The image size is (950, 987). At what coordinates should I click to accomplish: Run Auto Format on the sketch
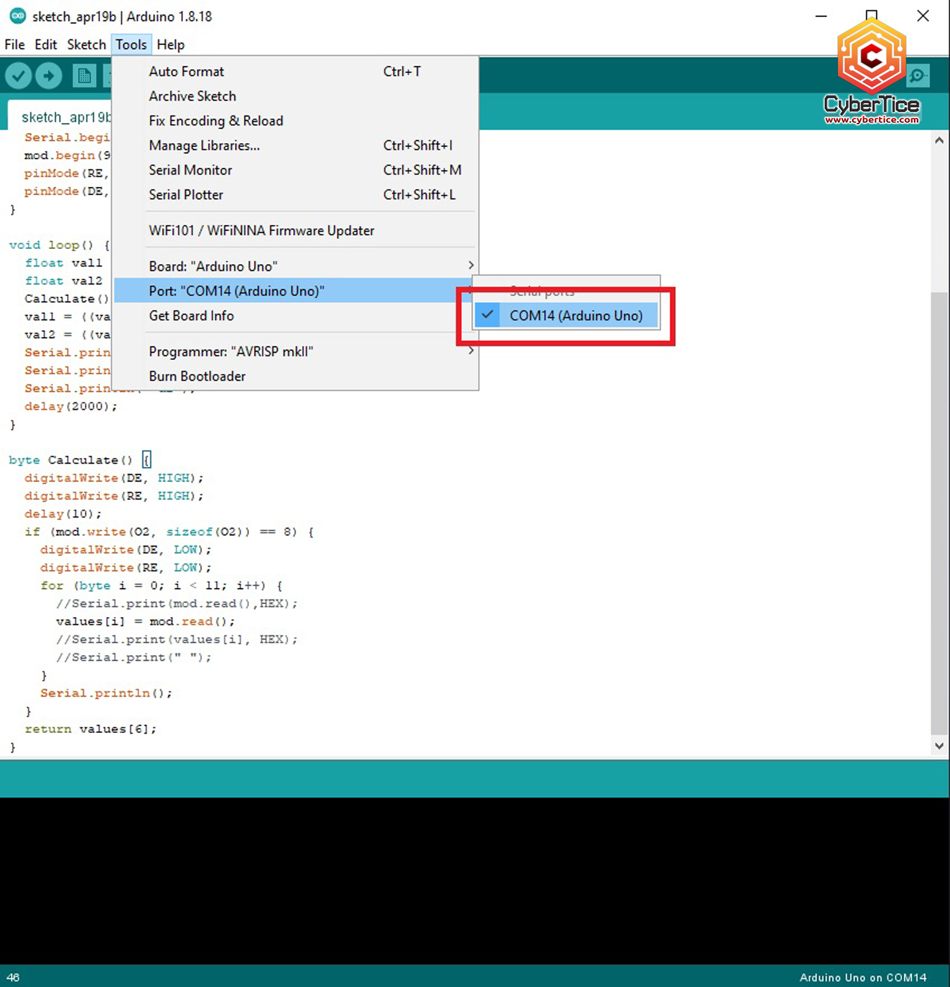coord(186,72)
